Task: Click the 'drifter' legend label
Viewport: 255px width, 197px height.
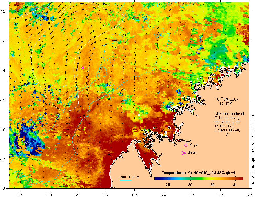Action: tap(192, 152)
